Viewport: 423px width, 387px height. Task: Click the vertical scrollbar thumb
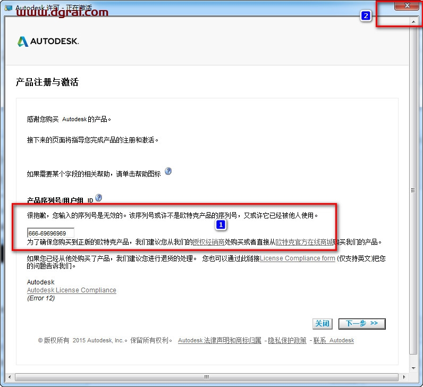(x=413, y=190)
